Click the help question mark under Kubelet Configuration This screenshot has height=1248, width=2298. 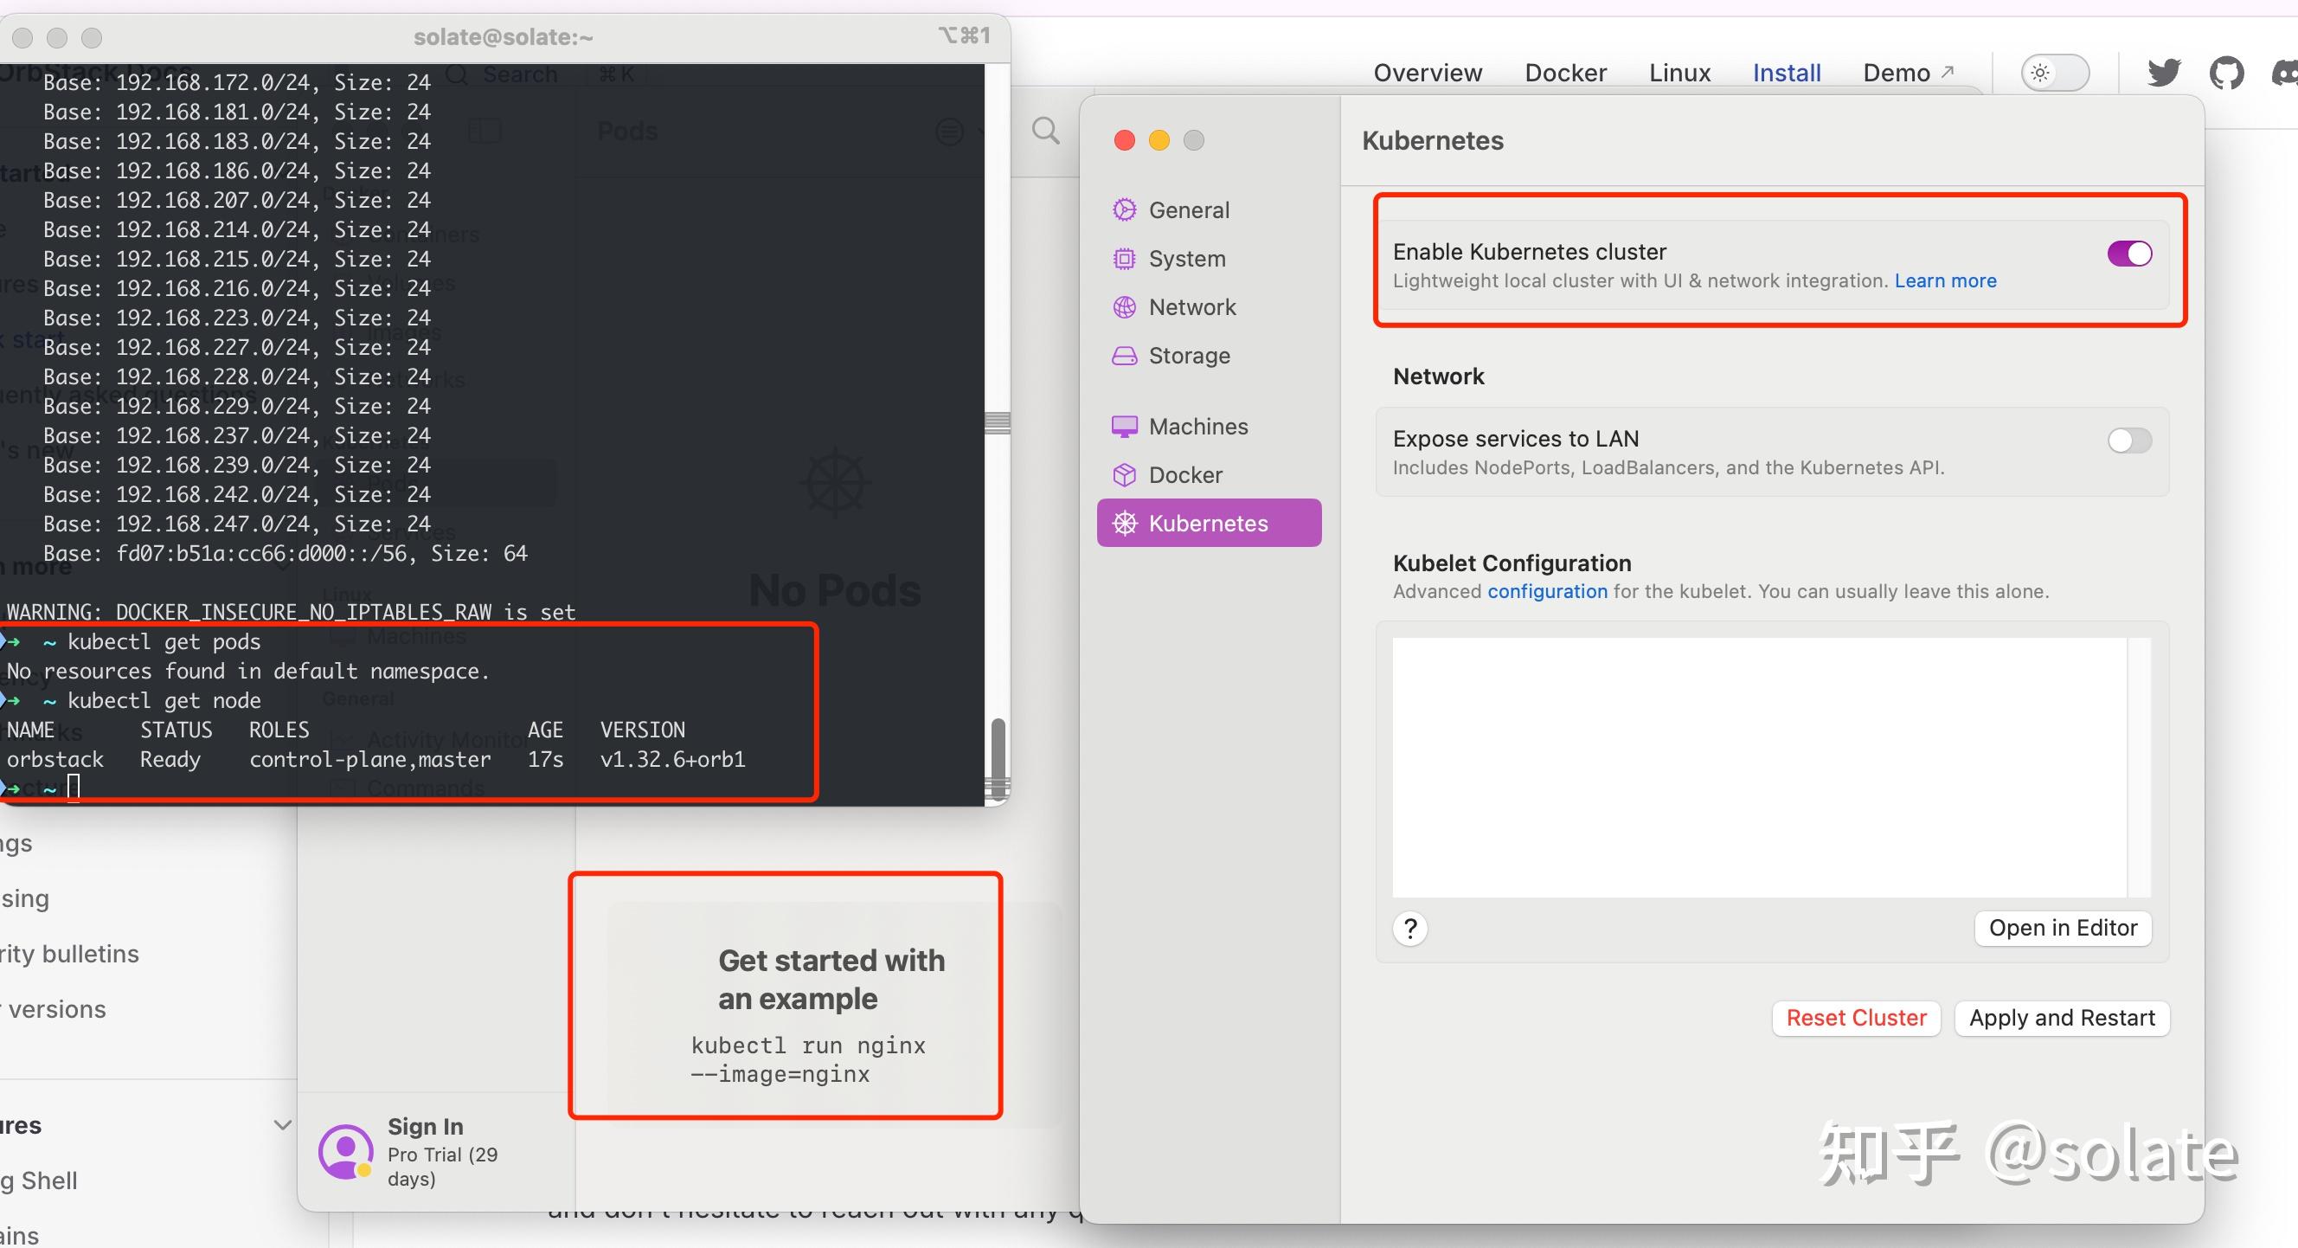click(x=1409, y=928)
